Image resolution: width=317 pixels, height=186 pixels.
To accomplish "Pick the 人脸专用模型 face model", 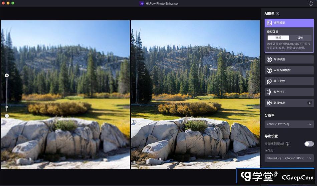I will pyautogui.click(x=289, y=70).
